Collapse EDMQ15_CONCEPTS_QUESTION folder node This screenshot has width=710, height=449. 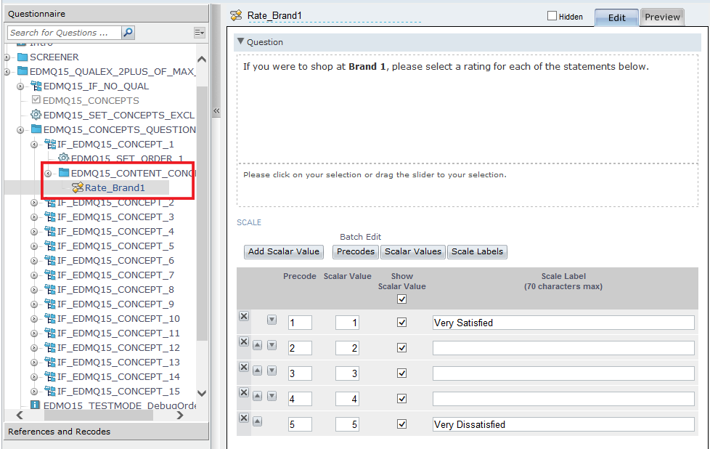[x=20, y=130]
